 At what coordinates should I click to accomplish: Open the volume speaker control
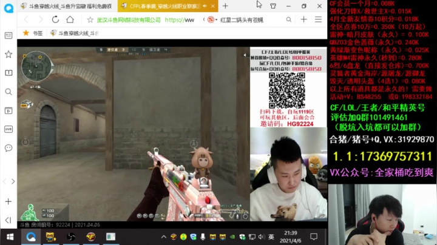[262, 237]
